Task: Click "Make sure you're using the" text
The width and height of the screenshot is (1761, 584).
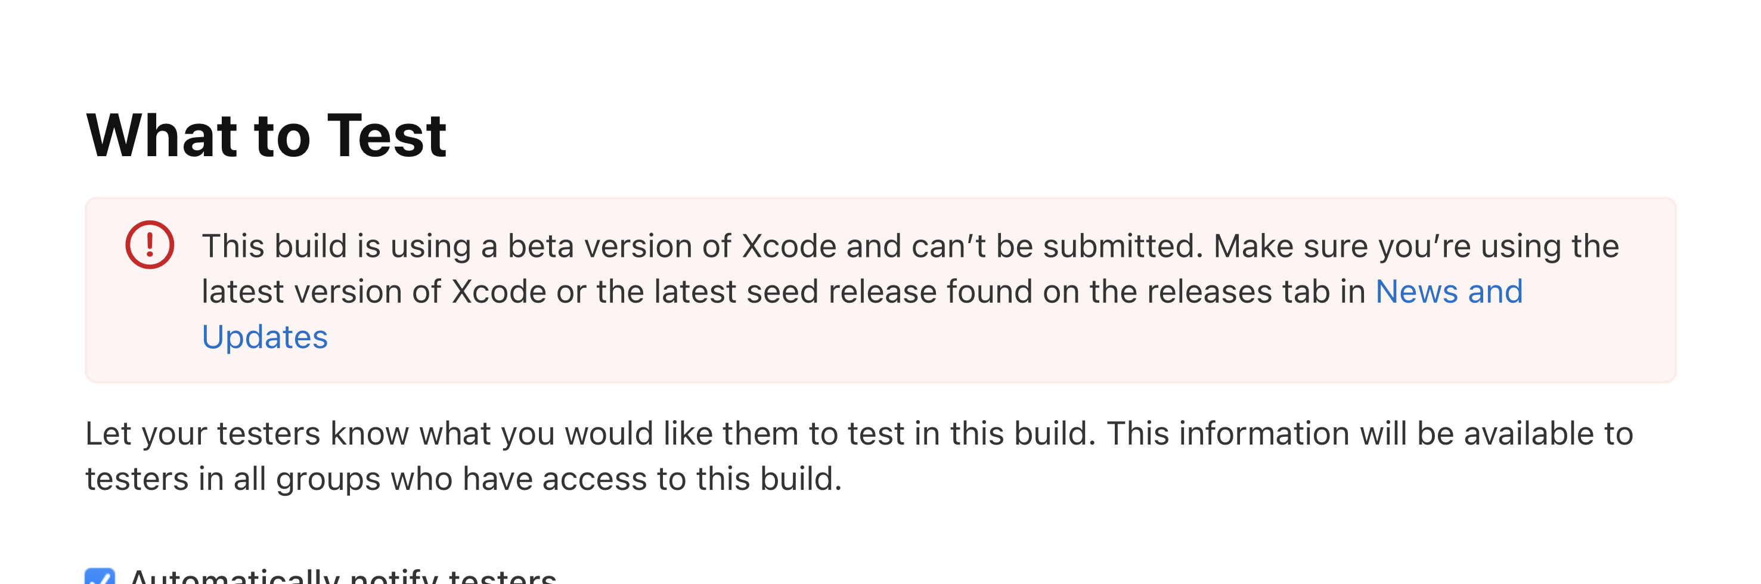Action: point(1416,247)
